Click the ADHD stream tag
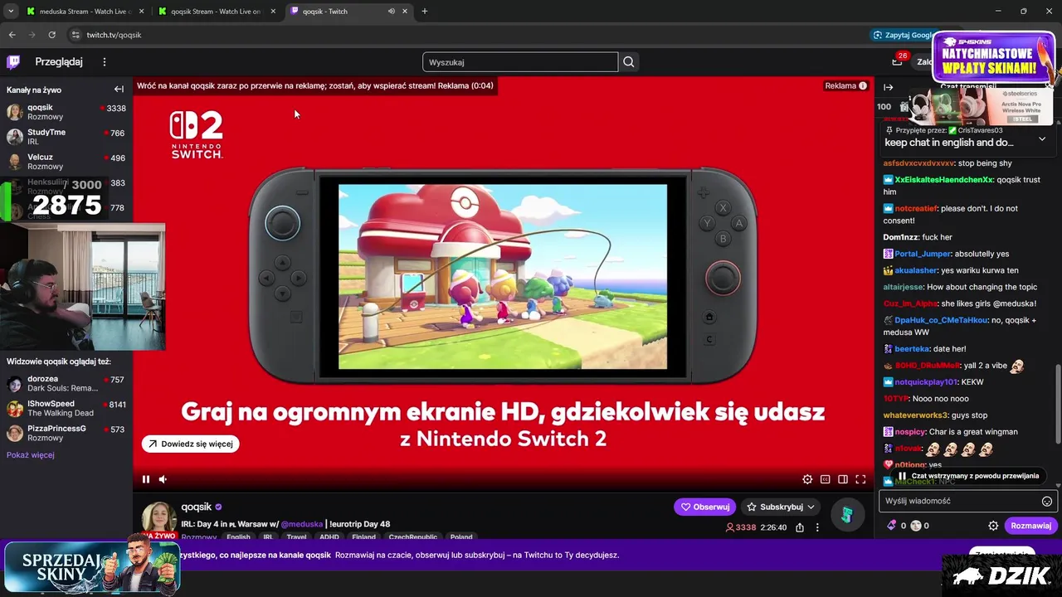 coord(329,537)
